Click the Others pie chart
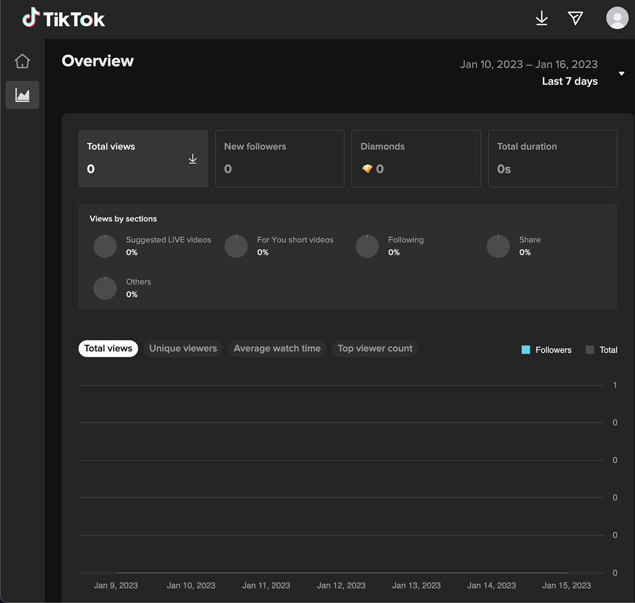The width and height of the screenshot is (635, 603). (x=105, y=288)
